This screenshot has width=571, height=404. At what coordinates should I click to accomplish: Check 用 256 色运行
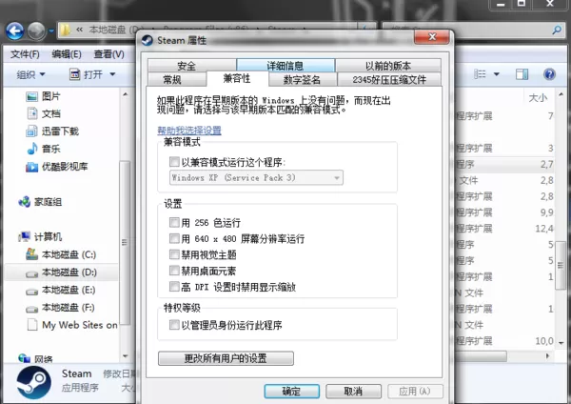click(174, 222)
